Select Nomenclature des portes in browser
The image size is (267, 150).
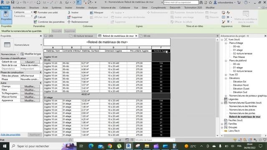242,113
